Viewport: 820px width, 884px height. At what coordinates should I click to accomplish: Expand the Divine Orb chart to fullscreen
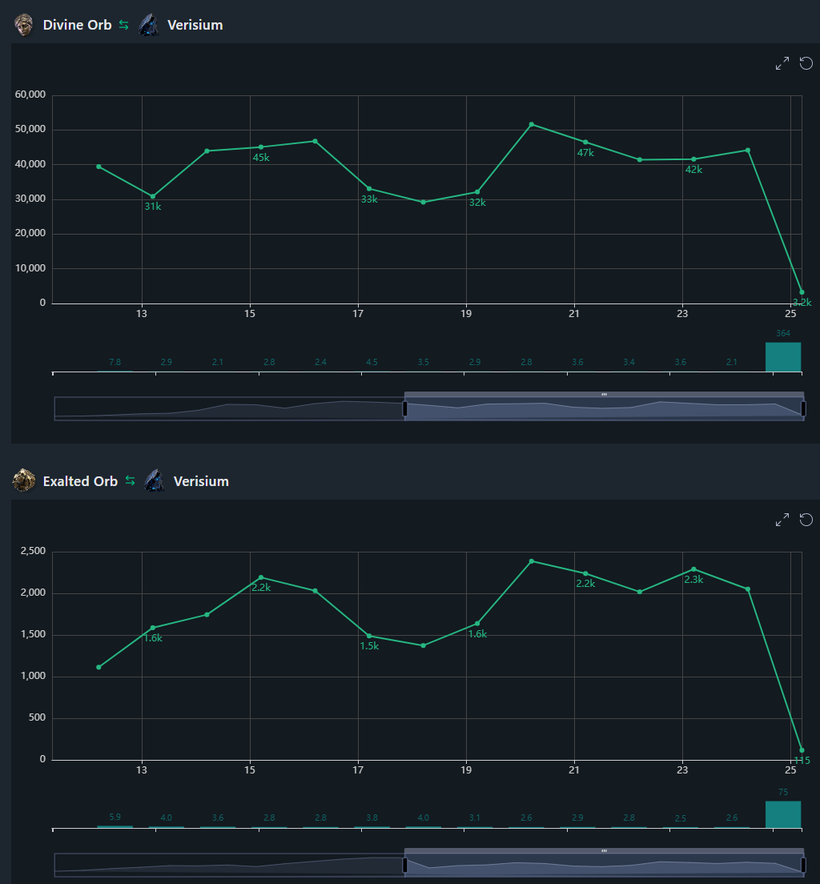pyautogui.click(x=782, y=64)
